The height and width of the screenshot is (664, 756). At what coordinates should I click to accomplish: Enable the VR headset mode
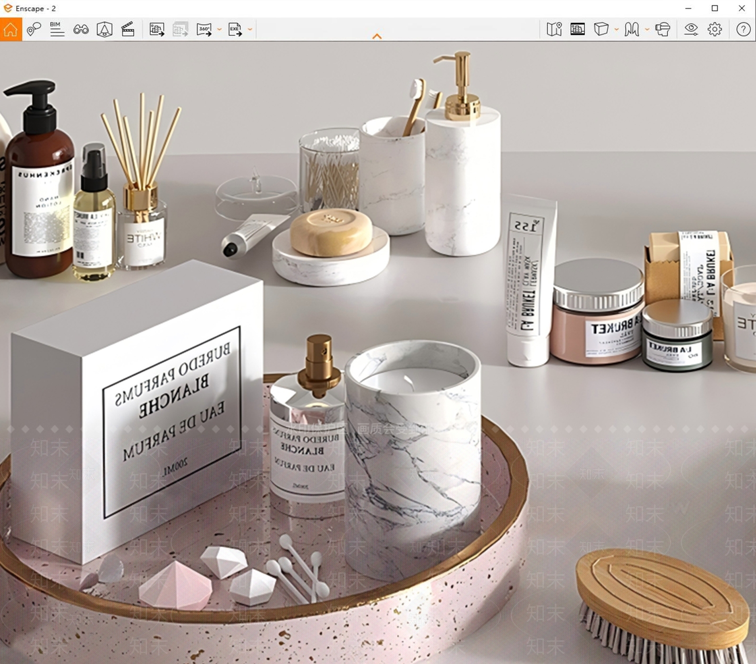[663, 29]
